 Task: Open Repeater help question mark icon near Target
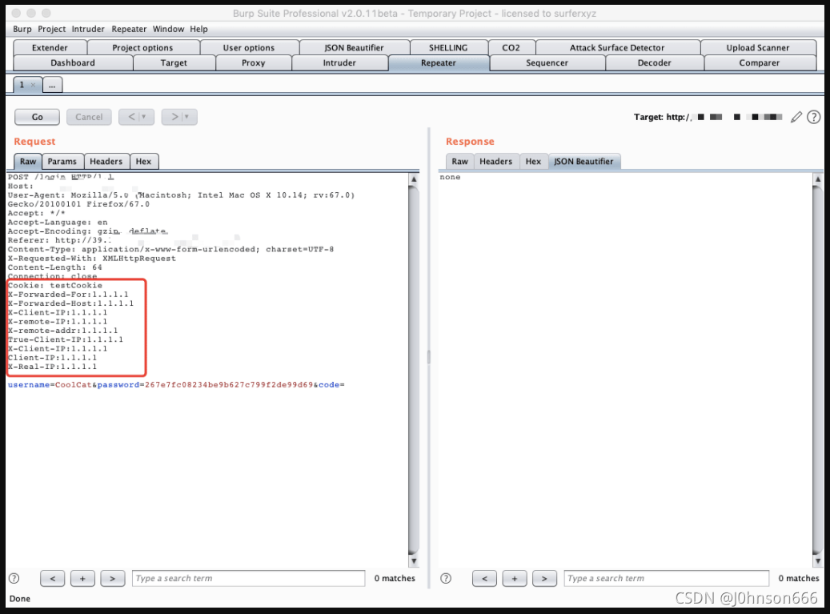click(813, 117)
